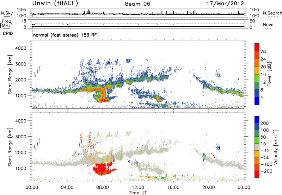This screenshot has width=282, height=195.
Task: Pick the red segment of the power color bar
Action: (x=257, y=48)
